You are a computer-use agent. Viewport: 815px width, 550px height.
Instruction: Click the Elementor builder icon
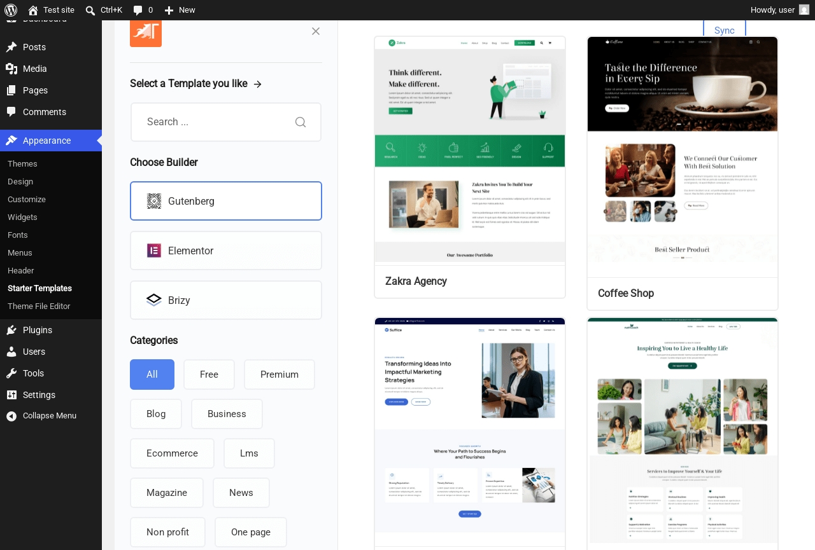tap(154, 251)
